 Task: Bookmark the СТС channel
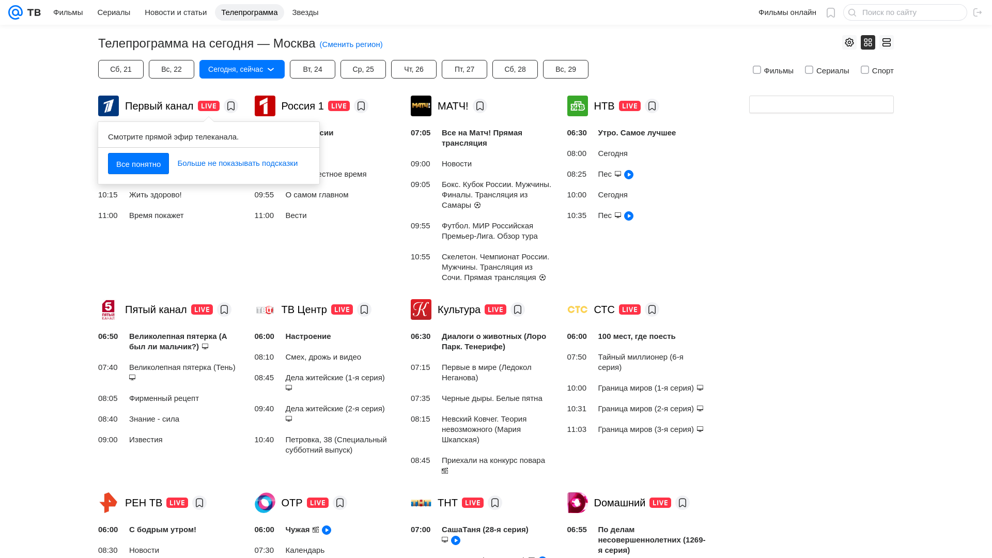click(652, 309)
